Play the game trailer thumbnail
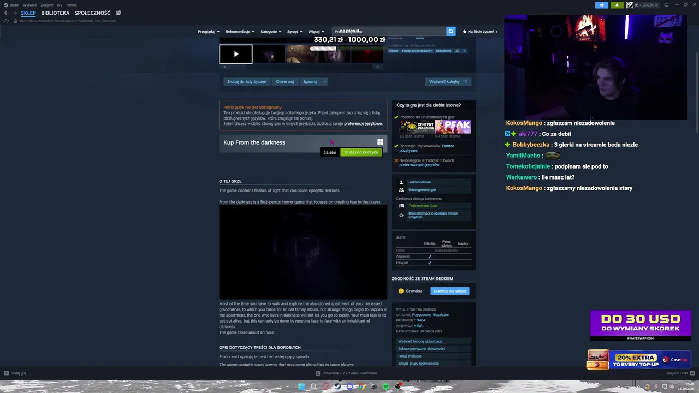The image size is (699, 393). point(236,54)
